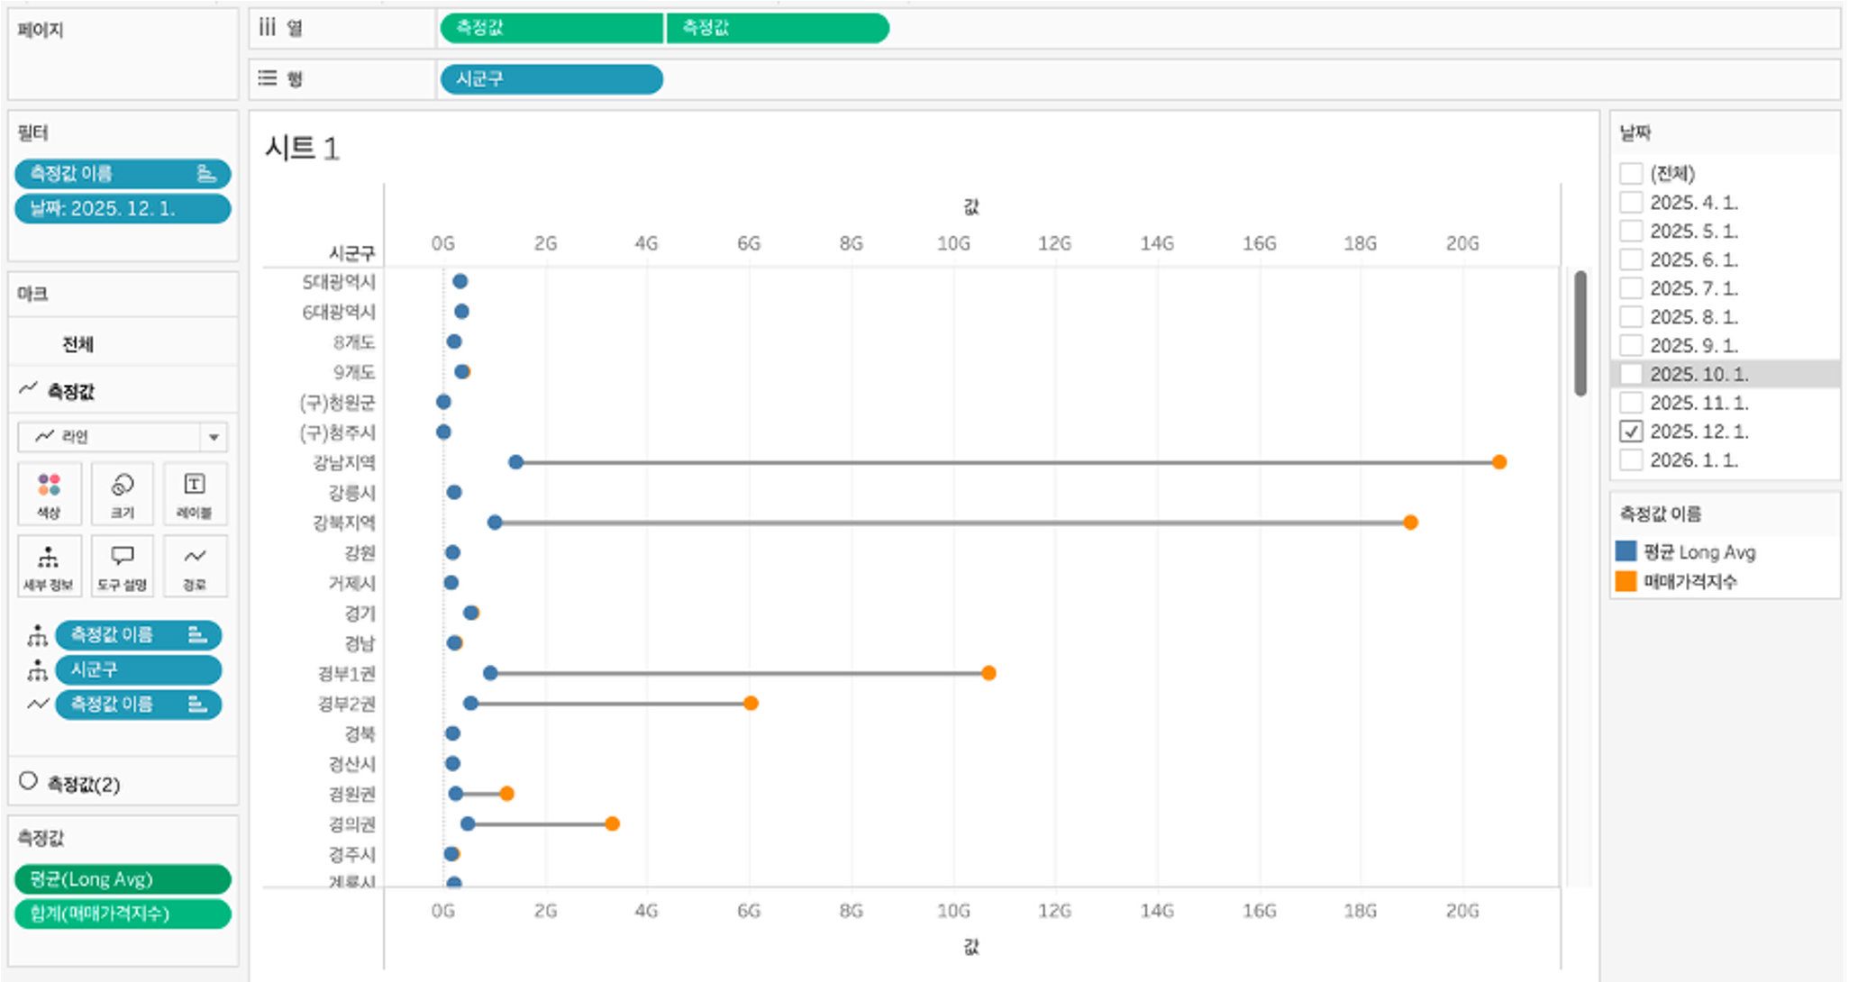
Task: Click the 시군구 column header
Action: 351,253
